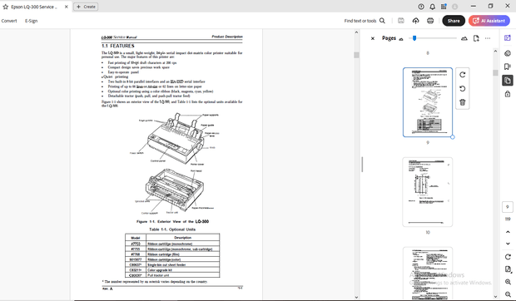Click the upload to cloud icon

pyautogui.click(x=415, y=21)
